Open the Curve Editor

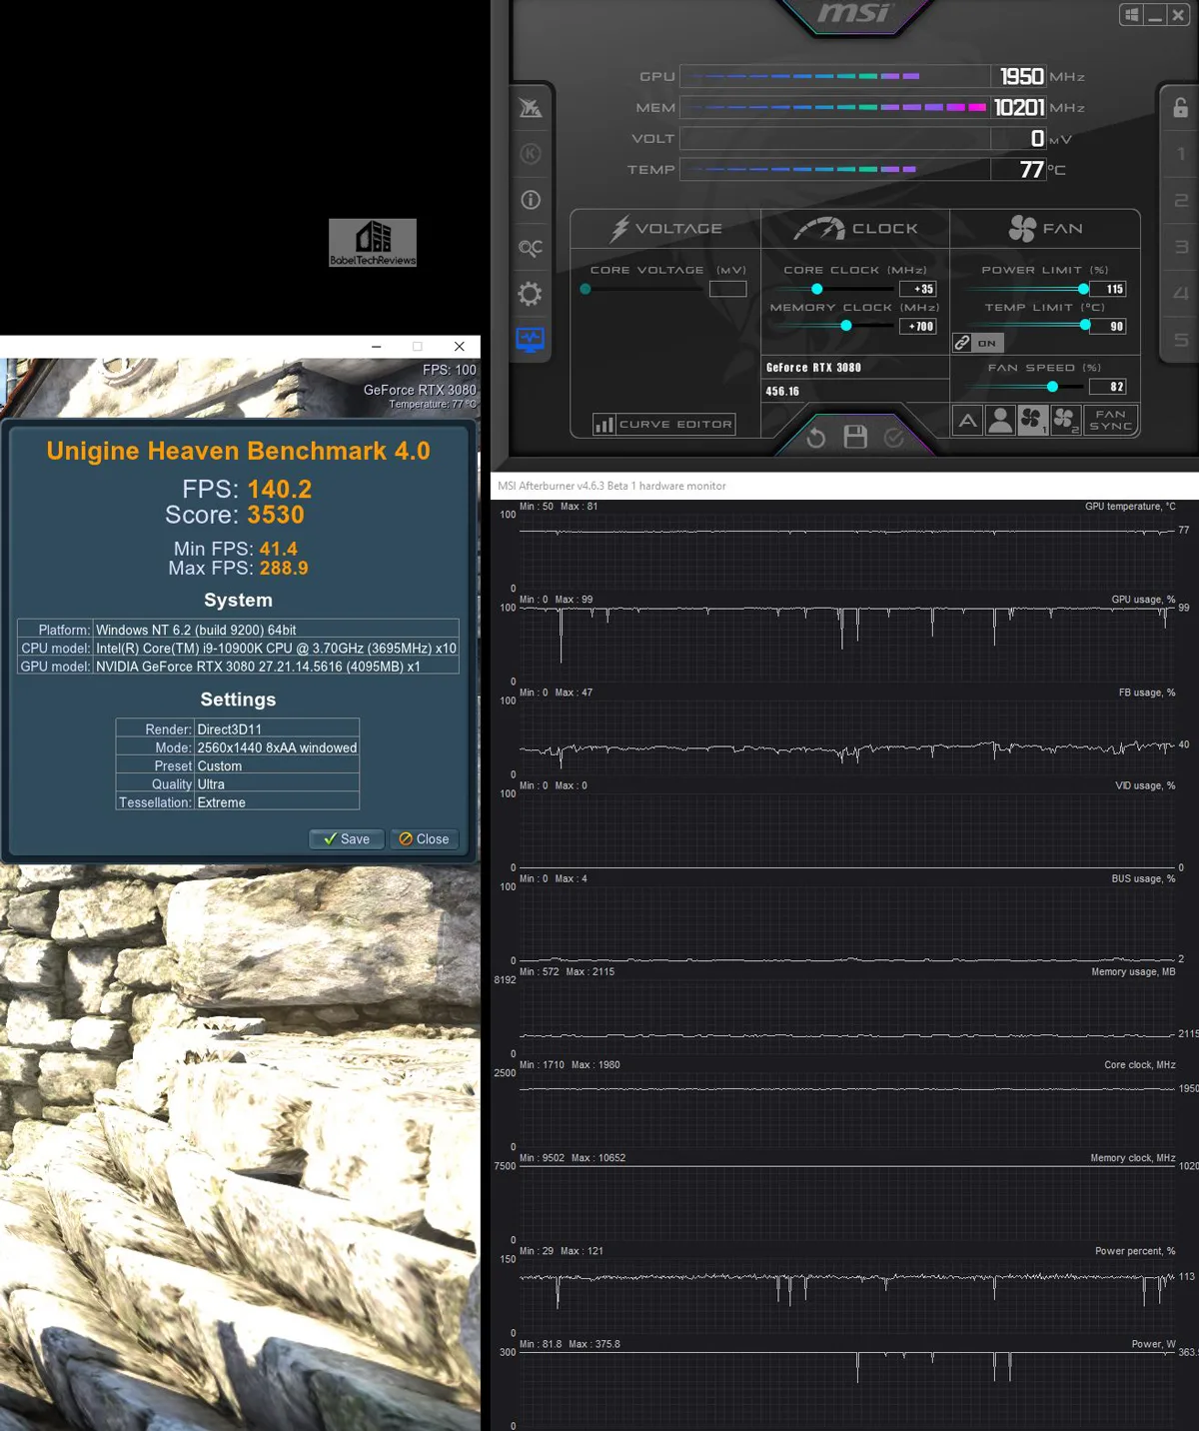(664, 425)
